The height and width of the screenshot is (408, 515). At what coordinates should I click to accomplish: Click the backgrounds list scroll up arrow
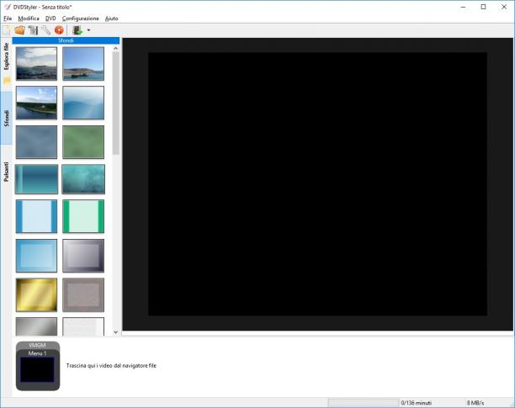115,48
